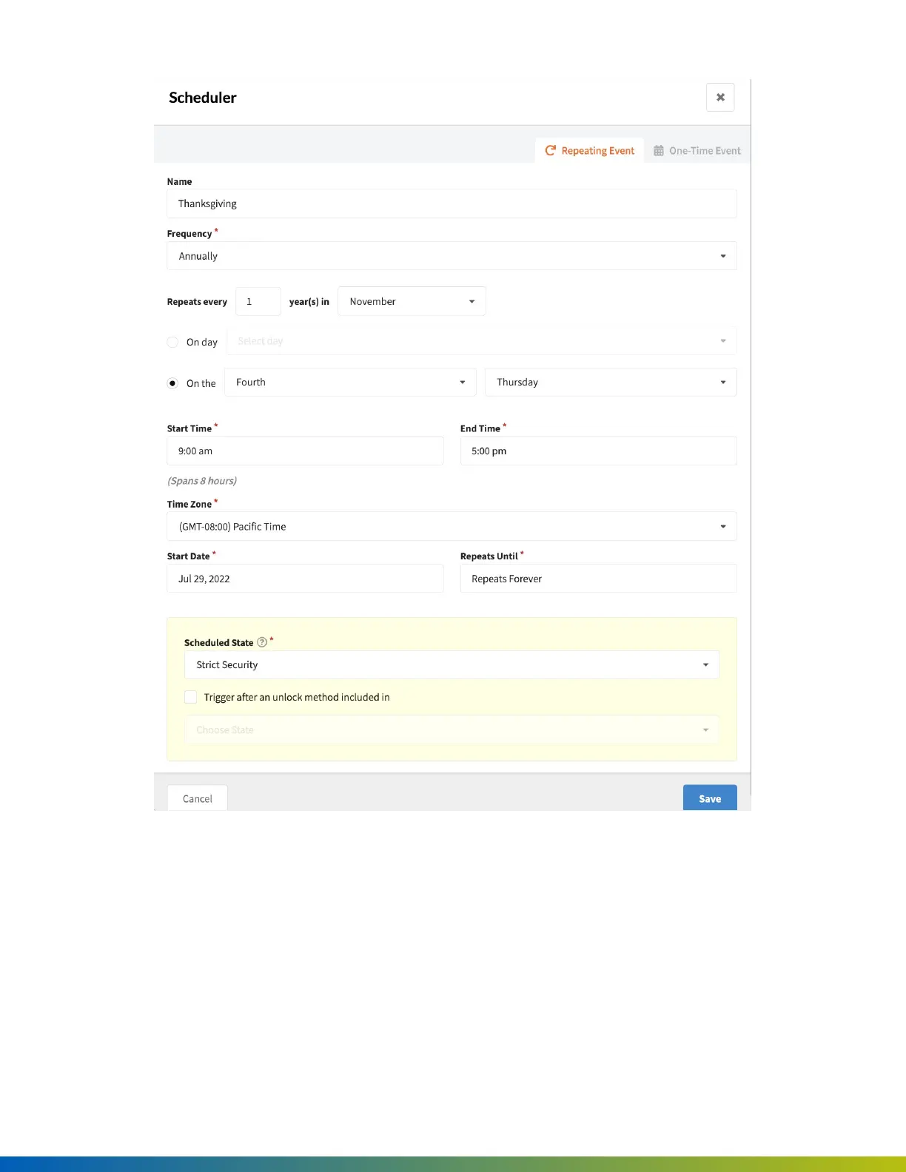Image resolution: width=906 pixels, height=1172 pixels.
Task: Click the Cancel button
Action: [x=198, y=798]
